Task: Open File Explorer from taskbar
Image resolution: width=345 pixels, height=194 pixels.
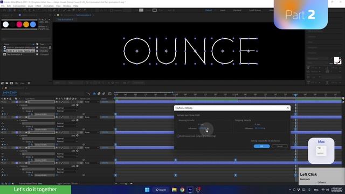Action: pos(174,190)
